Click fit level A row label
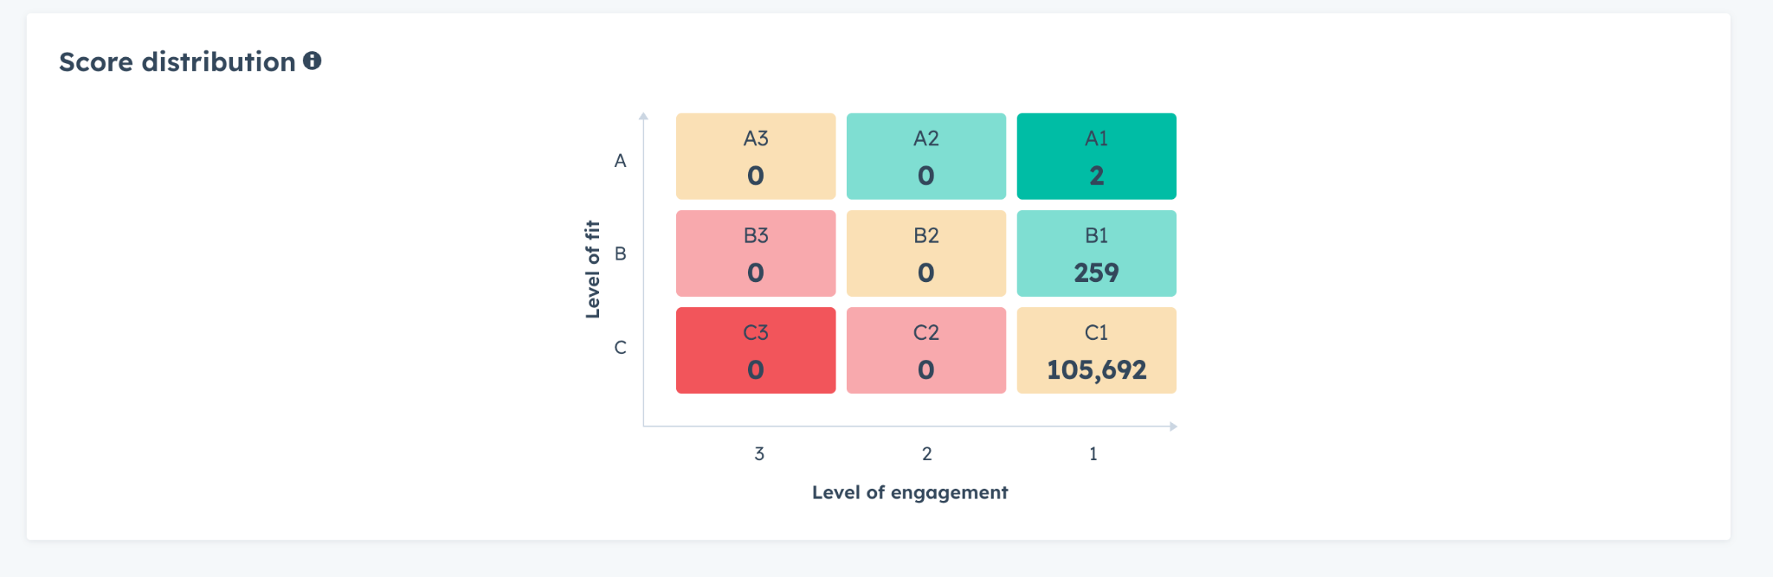The height and width of the screenshot is (577, 1773). click(x=620, y=161)
